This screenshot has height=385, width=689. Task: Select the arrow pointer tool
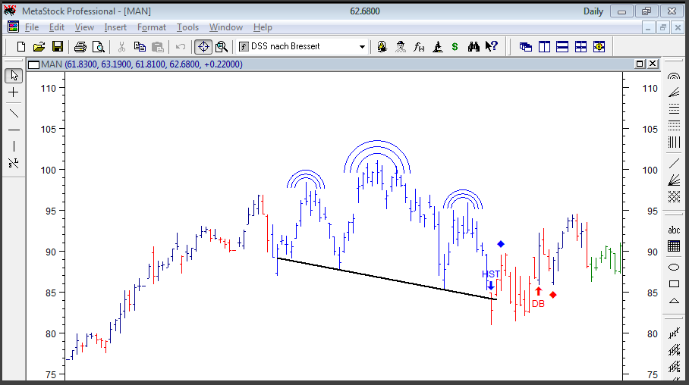coord(14,76)
